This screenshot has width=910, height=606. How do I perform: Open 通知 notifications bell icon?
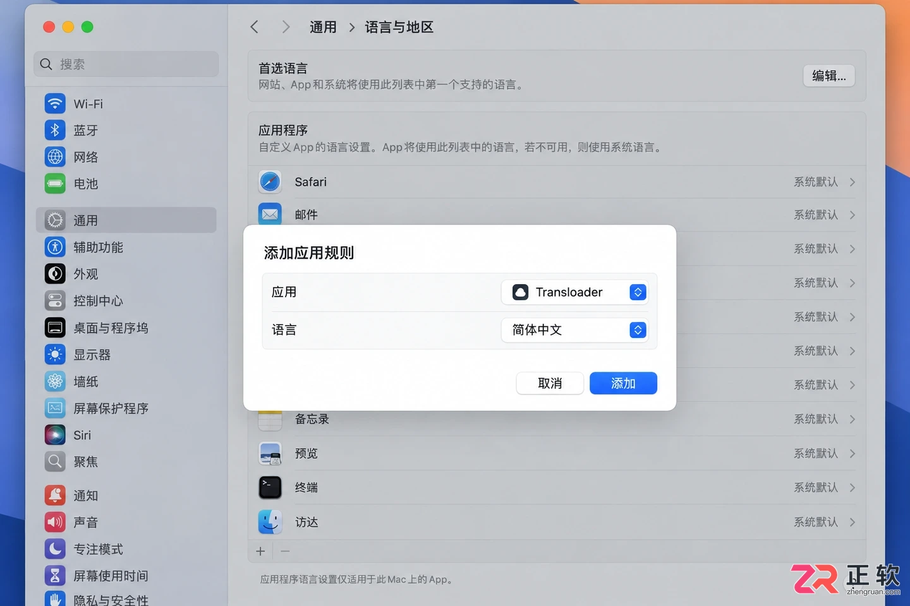[x=55, y=496]
